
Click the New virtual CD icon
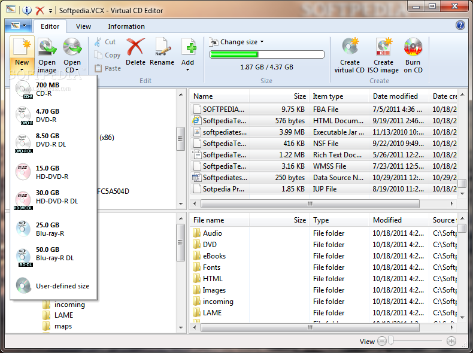tap(22, 47)
